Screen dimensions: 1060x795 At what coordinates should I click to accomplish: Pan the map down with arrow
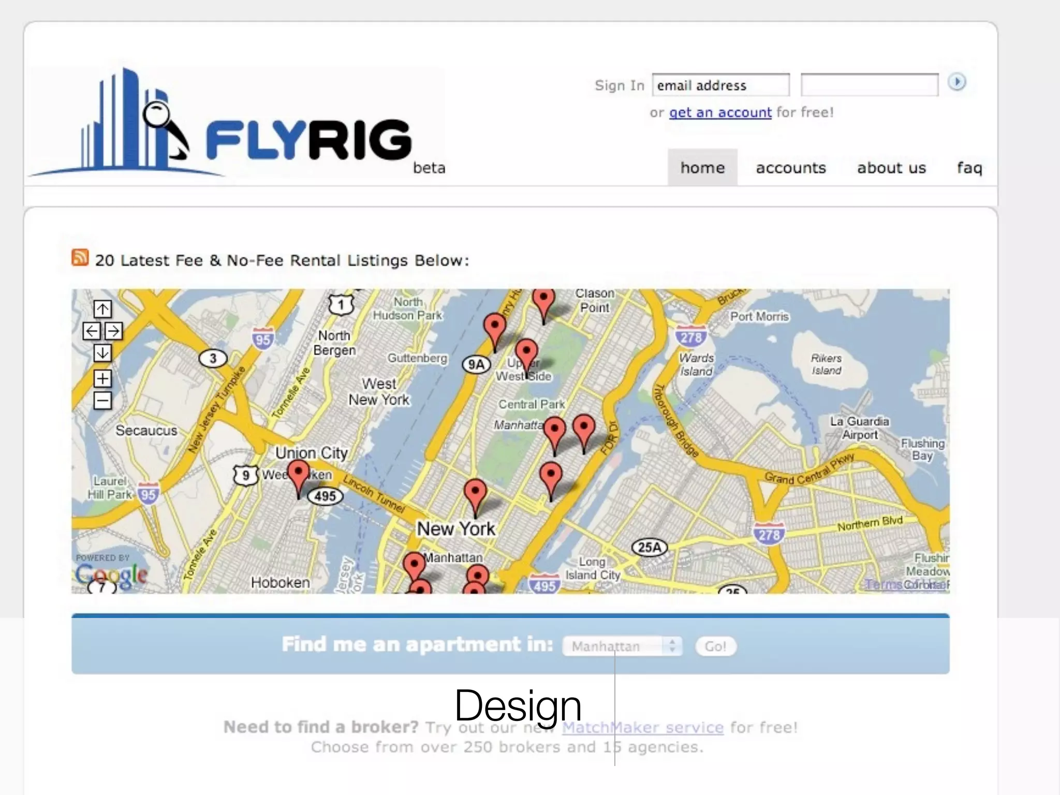102,353
